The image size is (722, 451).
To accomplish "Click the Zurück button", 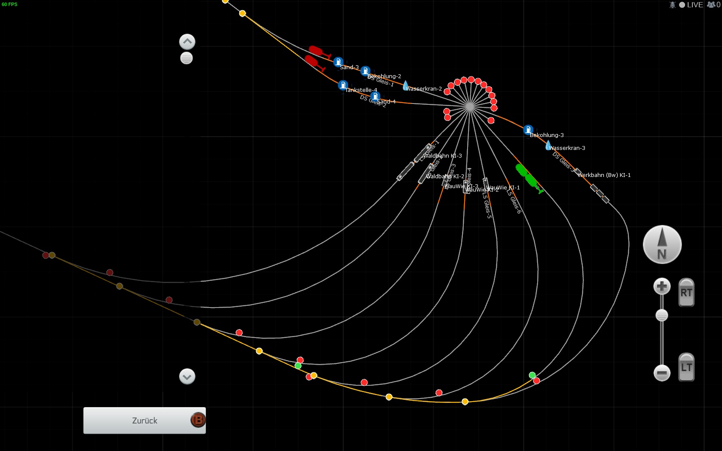I will pyautogui.click(x=144, y=421).
